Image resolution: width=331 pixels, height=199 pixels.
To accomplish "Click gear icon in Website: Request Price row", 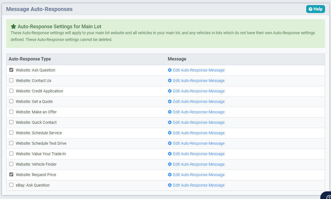I will click(x=170, y=175).
